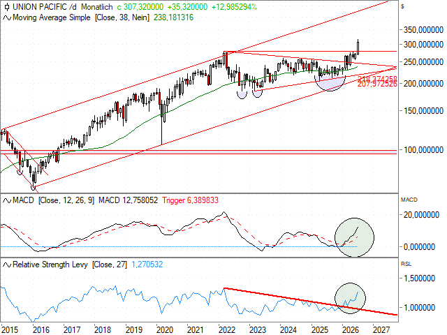Click the RSL scale title at right
This screenshot has width=447, height=335.
[406, 265]
